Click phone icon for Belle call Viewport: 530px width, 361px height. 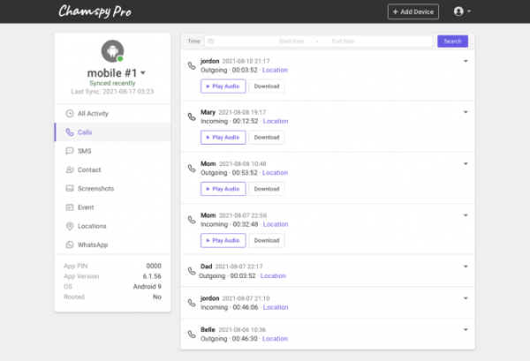(192, 334)
